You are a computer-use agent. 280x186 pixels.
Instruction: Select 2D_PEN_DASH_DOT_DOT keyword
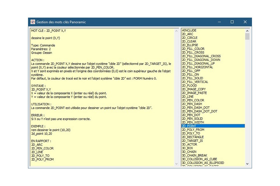tap(213, 111)
